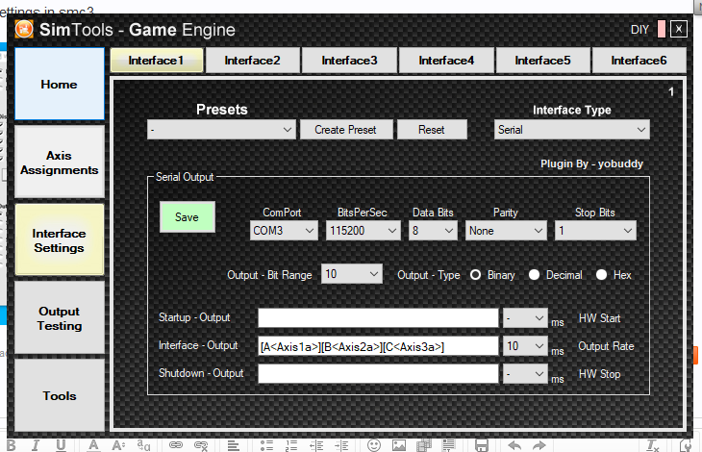The height and width of the screenshot is (452, 702).
Task: Remove link with the unlink icon
Action: click(201, 445)
